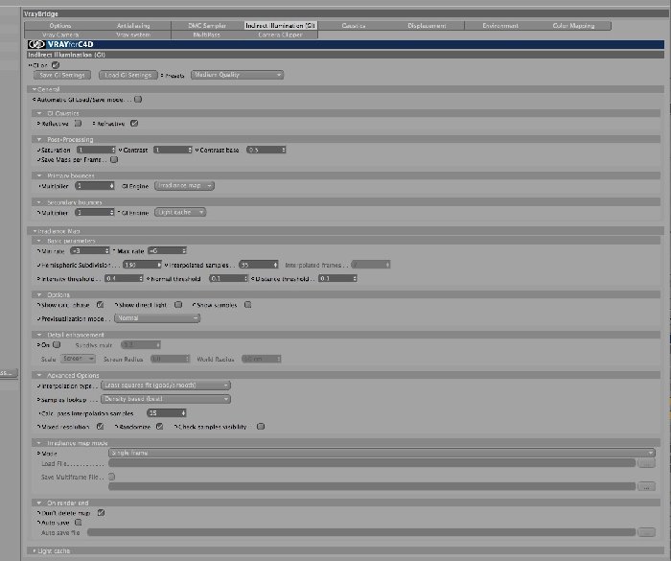Click the Calc. pass interpolation samples field
This screenshot has width=671, height=561.
pos(167,413)
